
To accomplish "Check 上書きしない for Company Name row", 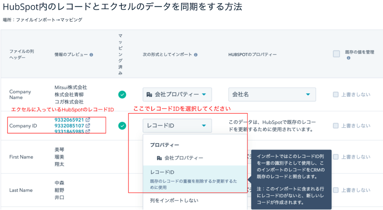I will coord(336,94).
